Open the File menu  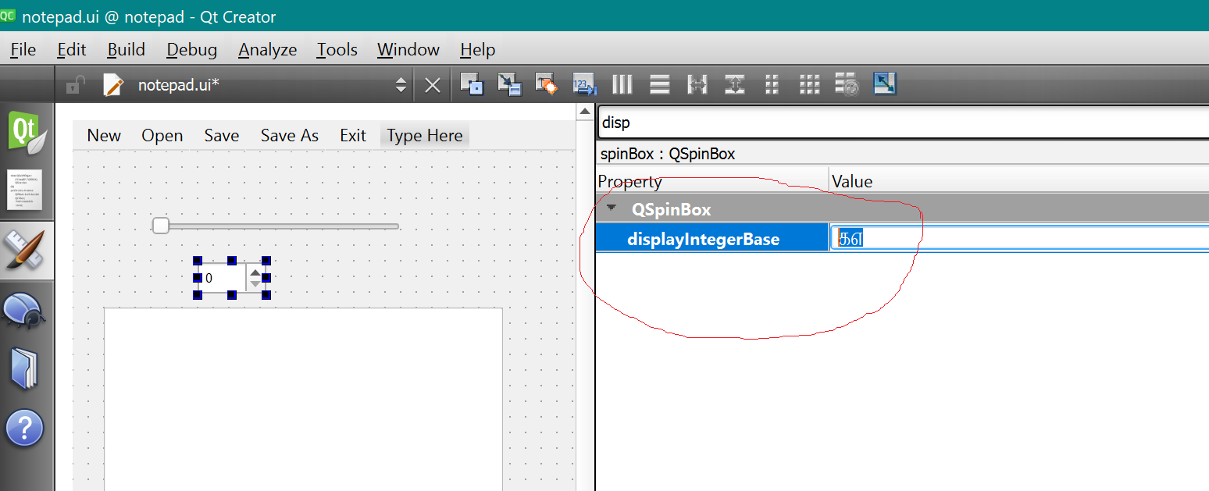[23, 49]
